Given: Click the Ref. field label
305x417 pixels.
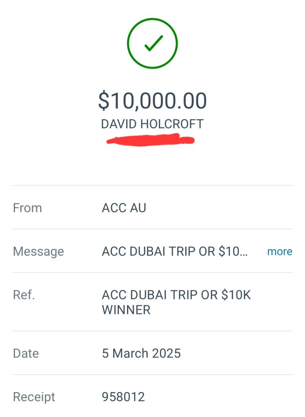Looking at the screenshot, I should pos(24,295).
